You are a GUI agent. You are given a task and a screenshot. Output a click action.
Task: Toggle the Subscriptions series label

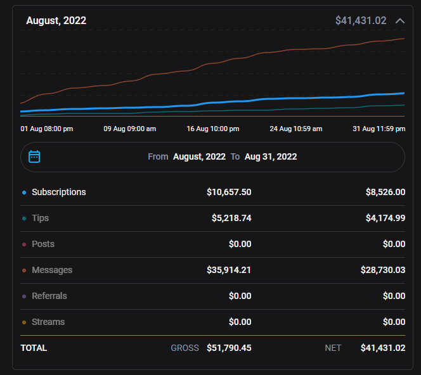[x=58, y=192]
